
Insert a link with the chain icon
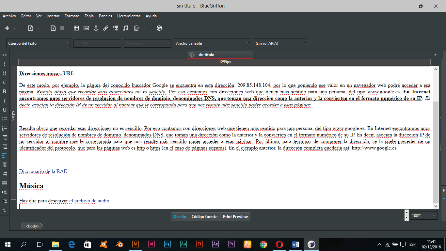coord(106,28)
